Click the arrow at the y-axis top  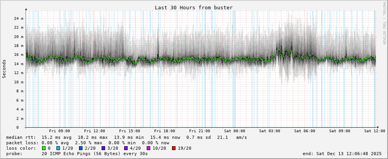(26, 9)
